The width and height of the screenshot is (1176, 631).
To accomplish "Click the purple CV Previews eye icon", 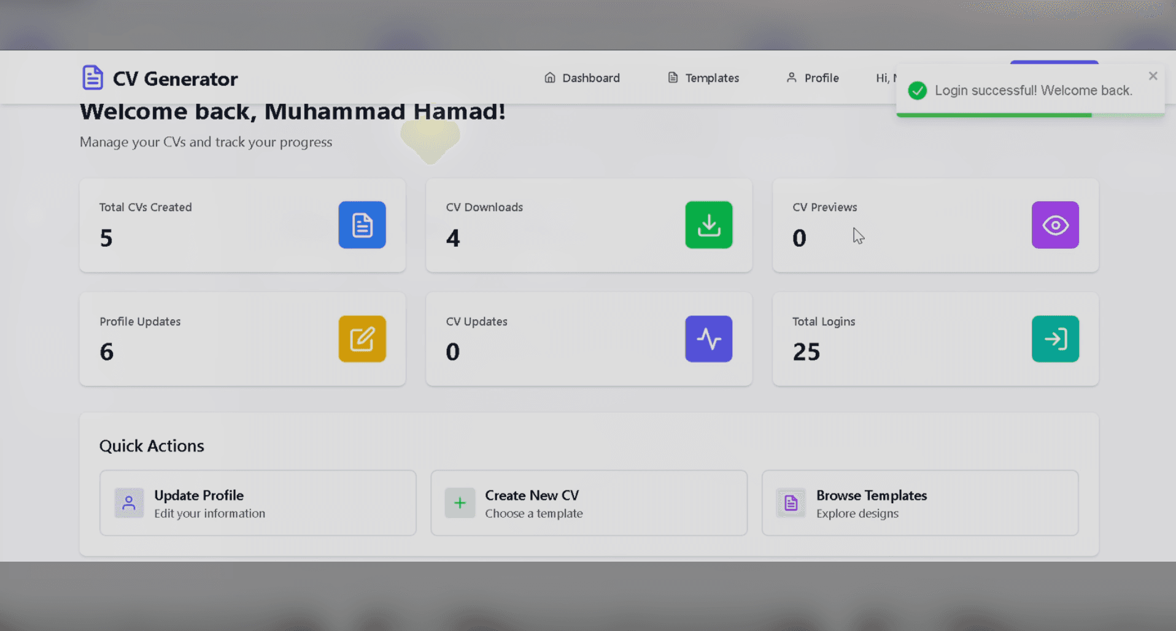I will [x=1055, y=225].
